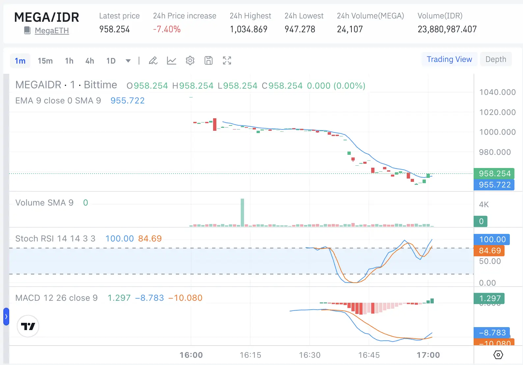Switch to the 4h timeframe

point(90,61)
